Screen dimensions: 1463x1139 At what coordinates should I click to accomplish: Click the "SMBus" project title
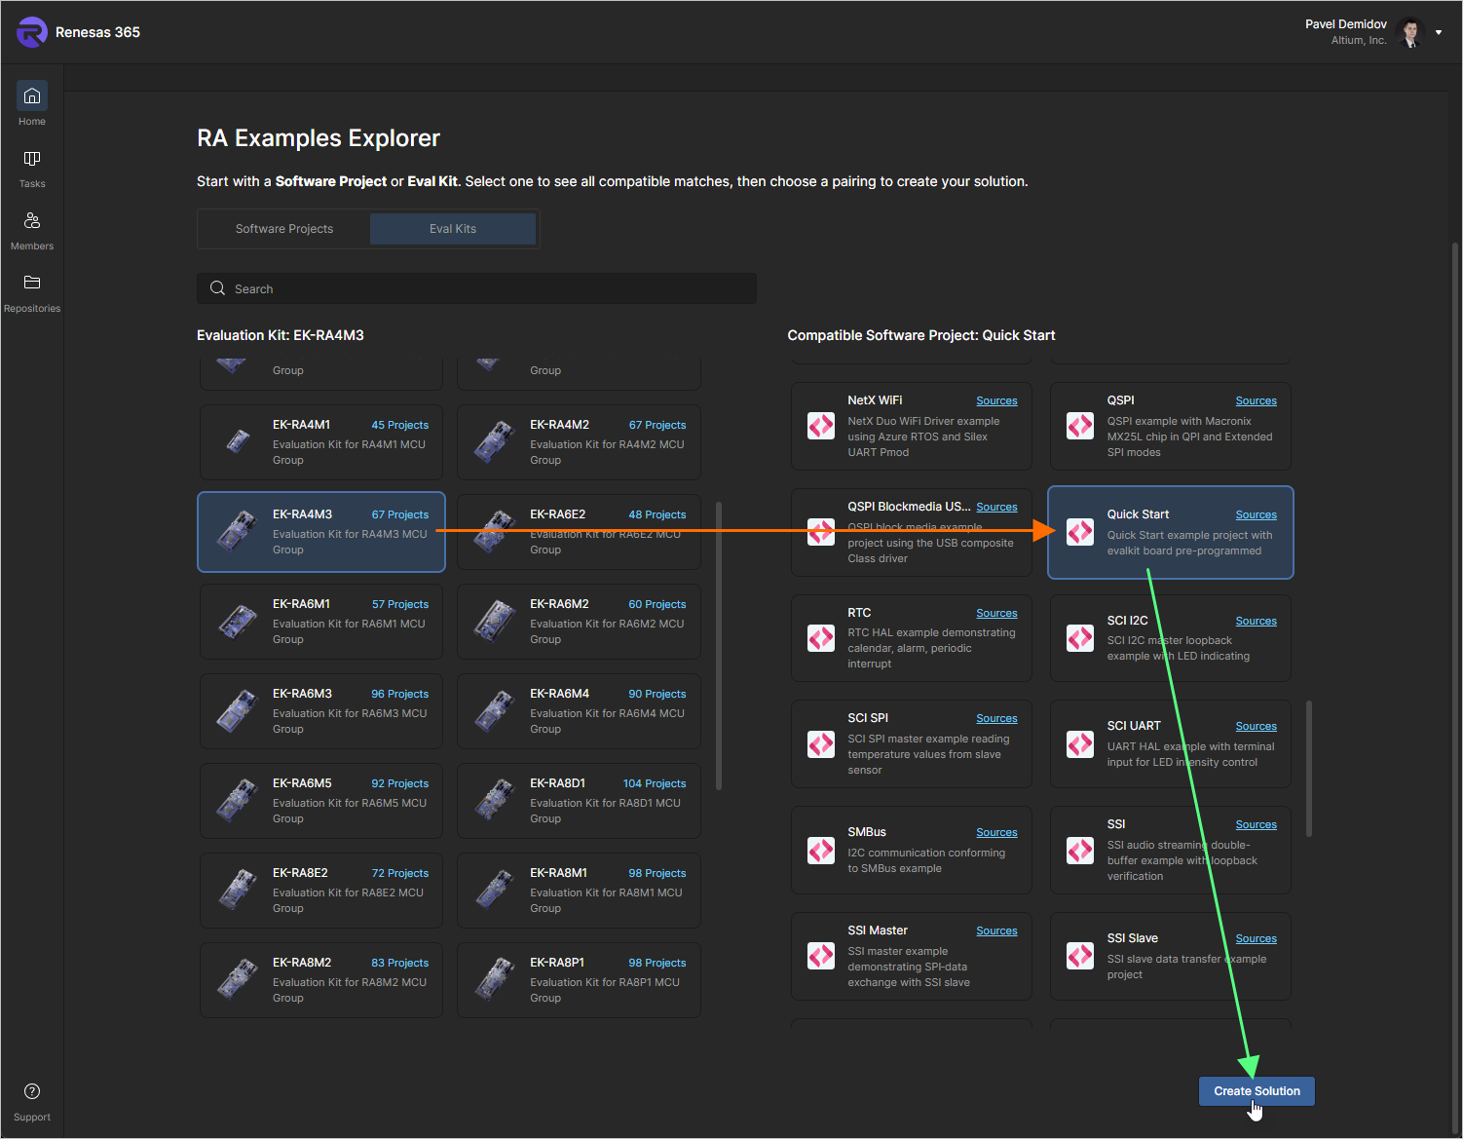[867, 832]
